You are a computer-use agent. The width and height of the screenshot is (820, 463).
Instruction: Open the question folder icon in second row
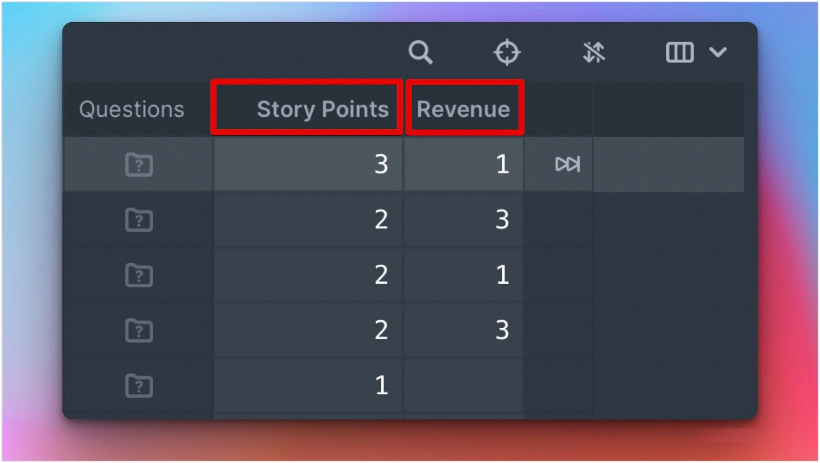click(139, 220)
